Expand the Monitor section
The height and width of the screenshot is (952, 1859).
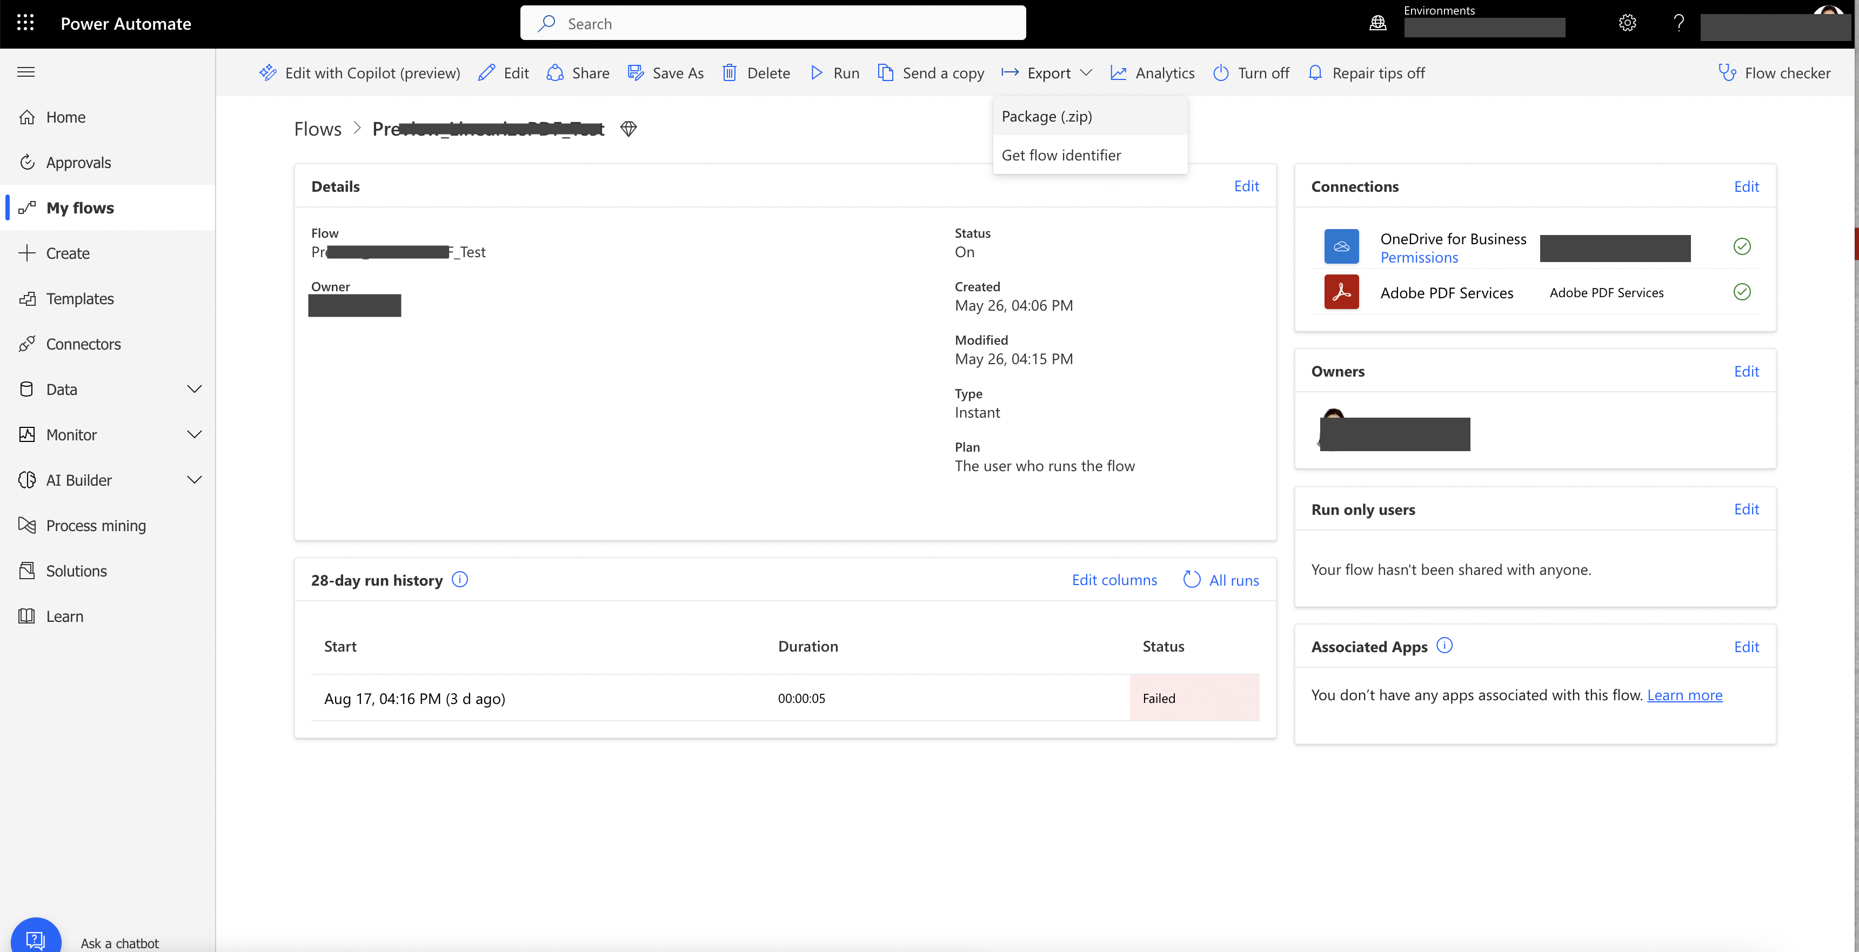(194, 434)
